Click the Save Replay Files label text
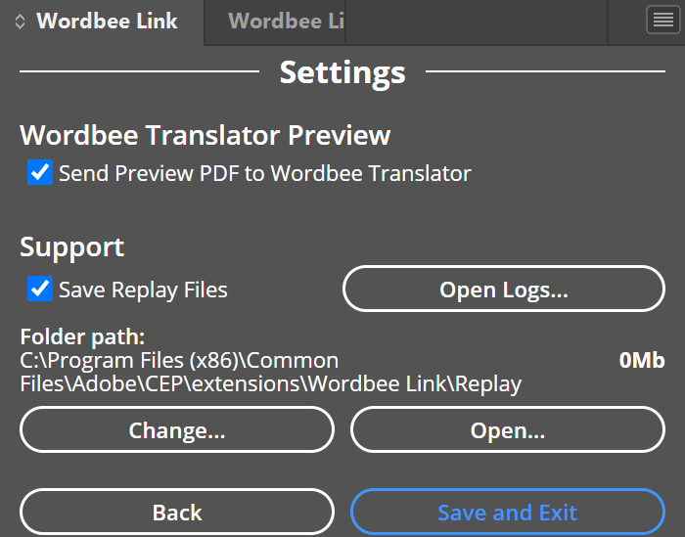The image size is (685, 537). coord(143,290)
